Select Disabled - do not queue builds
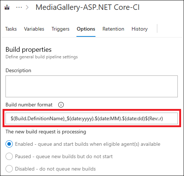The image size is (184, 176). [9, 169]
